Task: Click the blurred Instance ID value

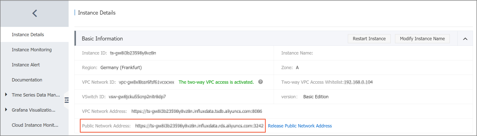Action: (133, 53)
